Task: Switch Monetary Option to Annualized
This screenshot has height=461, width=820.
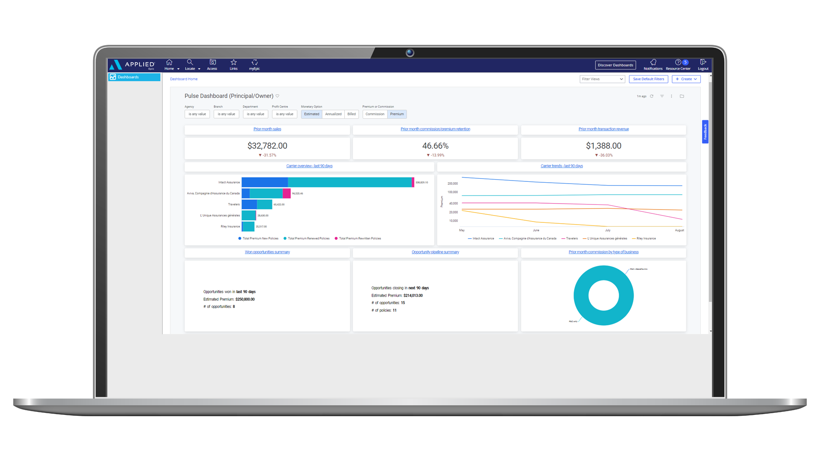Action: [333, 114]
